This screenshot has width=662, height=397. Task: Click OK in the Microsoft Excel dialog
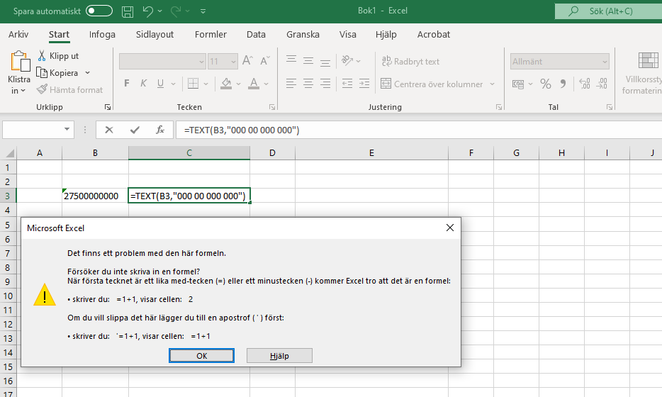[202, 356]
